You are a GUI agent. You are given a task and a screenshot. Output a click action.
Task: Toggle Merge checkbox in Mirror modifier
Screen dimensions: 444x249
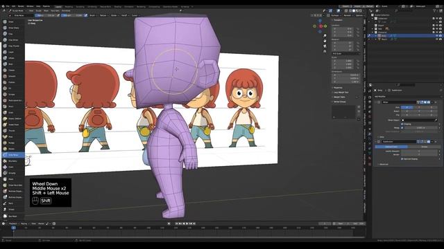click(402, 127)
